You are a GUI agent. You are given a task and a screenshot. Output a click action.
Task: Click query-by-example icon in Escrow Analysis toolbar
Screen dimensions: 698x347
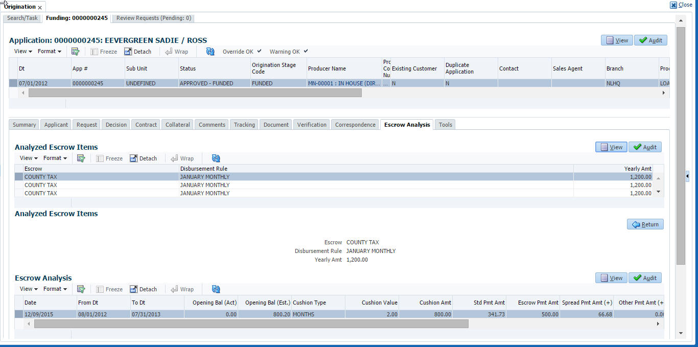pos(81,289)
